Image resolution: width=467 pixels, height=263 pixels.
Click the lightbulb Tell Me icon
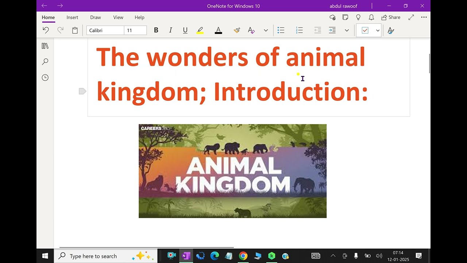pos(358,17)
